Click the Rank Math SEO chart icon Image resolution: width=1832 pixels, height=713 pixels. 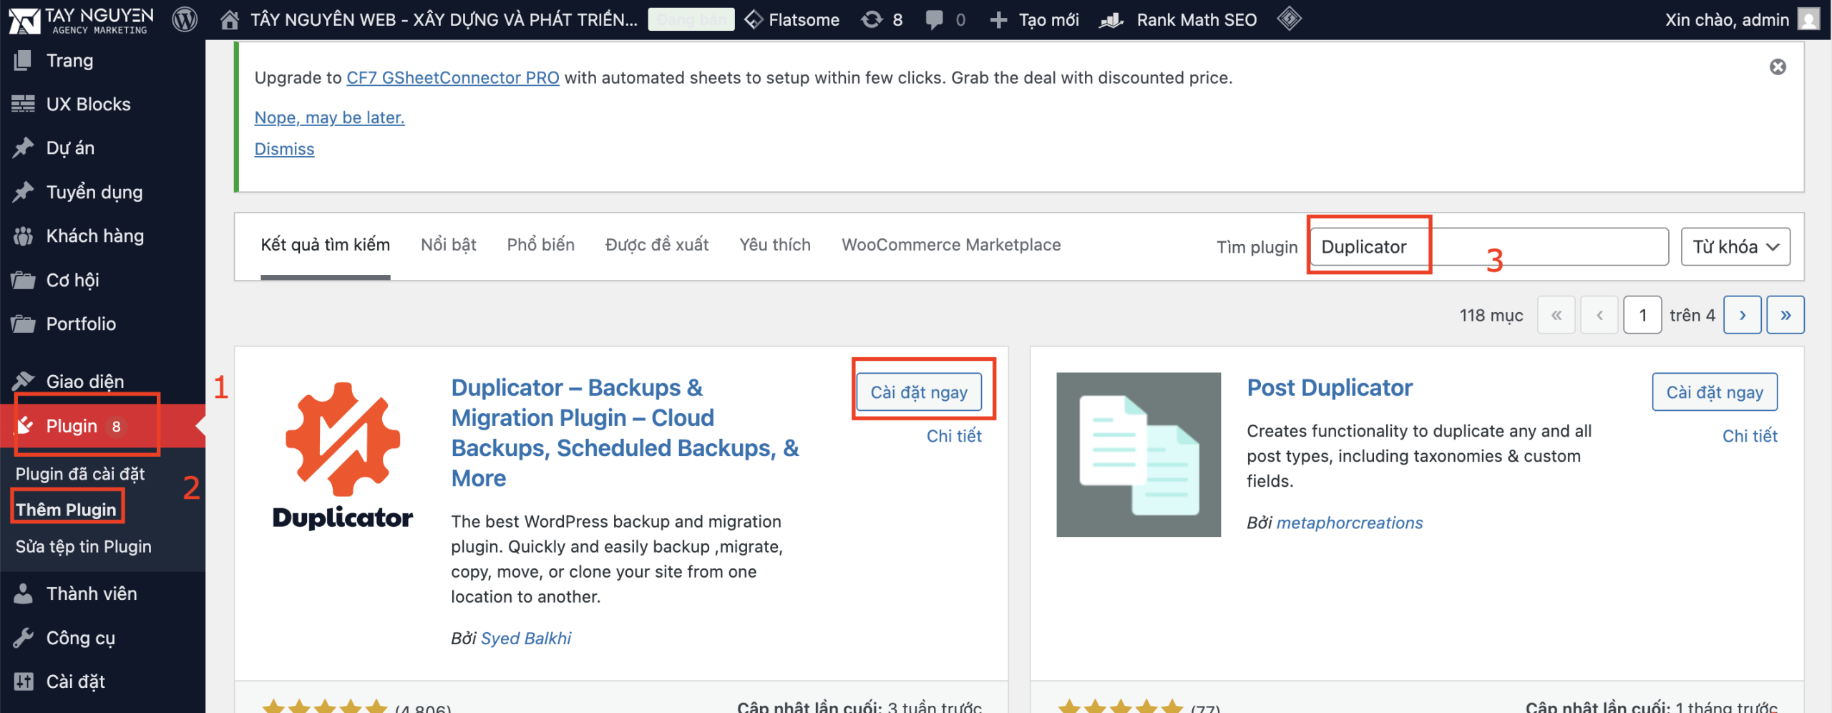click(1111, 20)
